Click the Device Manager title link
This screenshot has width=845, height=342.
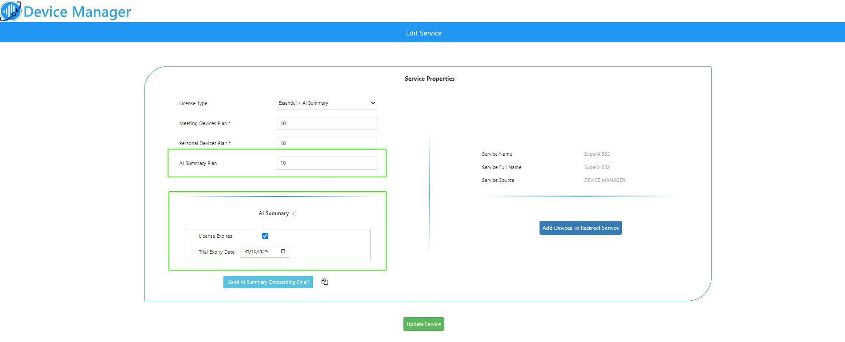[77, 12]
